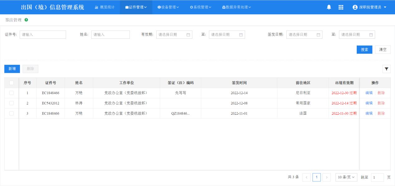
Task: Open the 概览统计 menu item
Action: (x=105, y=7)
